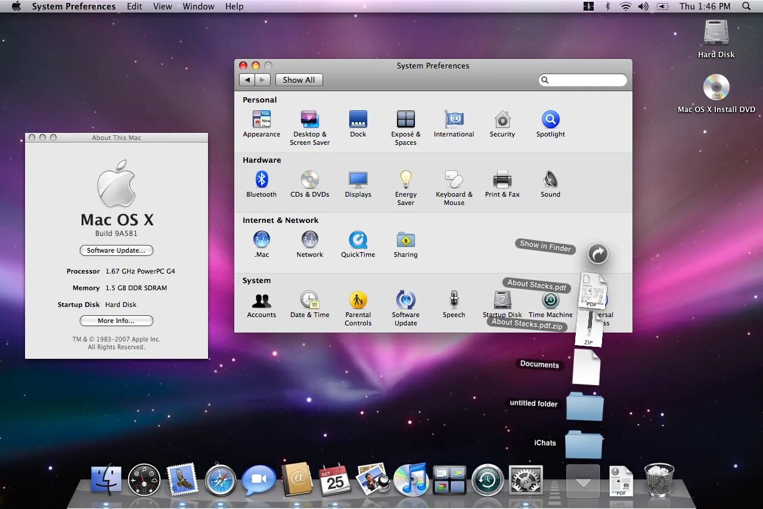This screenshot has height=509, width=763.
Task: Open Software Update preference pane
Action: pyautogui.click(x=406, y=308)
